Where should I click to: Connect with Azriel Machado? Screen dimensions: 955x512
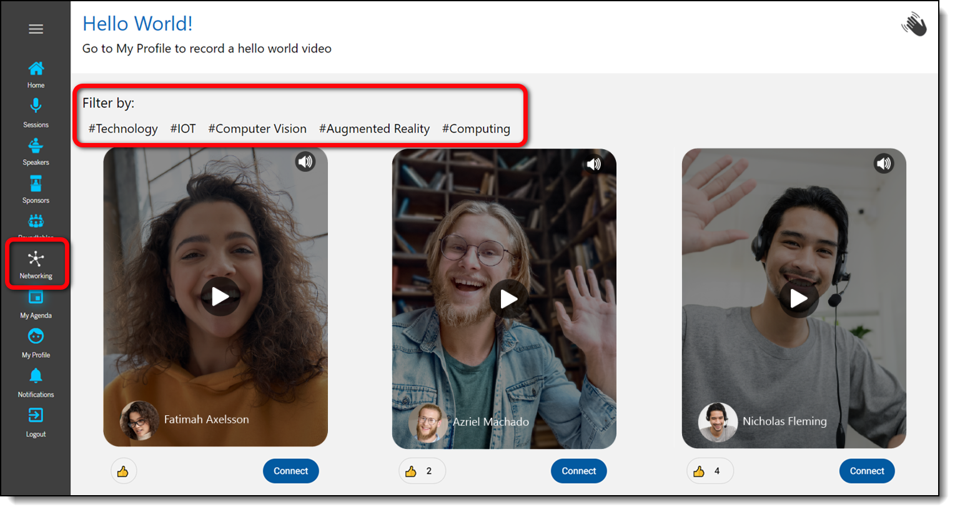(x=578, y=471)
